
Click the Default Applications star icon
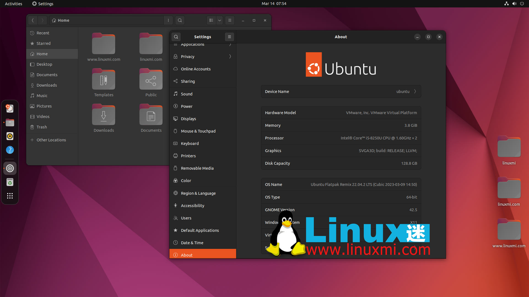click(176, 230)
